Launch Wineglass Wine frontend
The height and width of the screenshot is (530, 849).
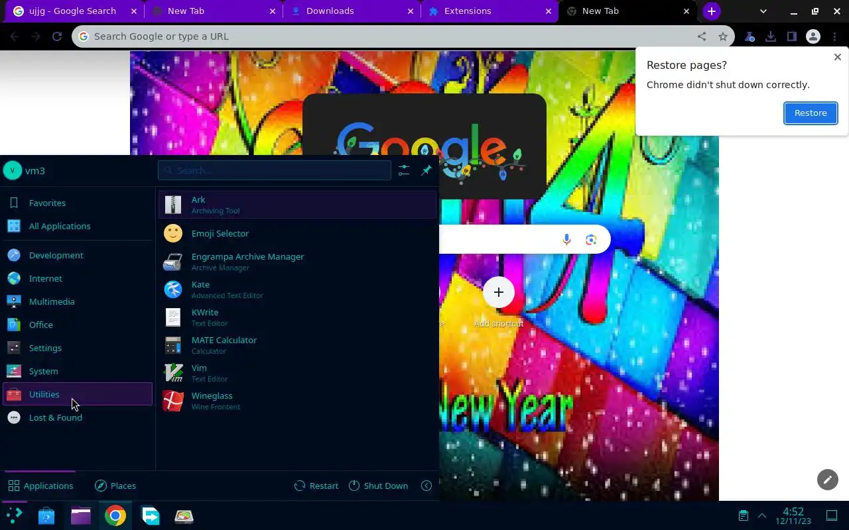coord(297,401)
